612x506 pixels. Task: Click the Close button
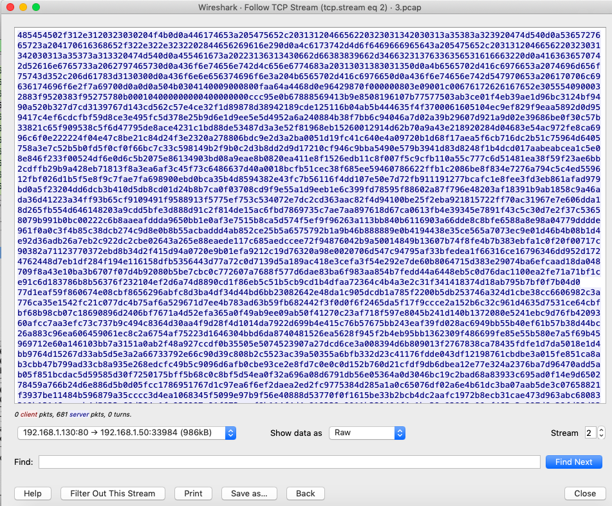(585, 494)
